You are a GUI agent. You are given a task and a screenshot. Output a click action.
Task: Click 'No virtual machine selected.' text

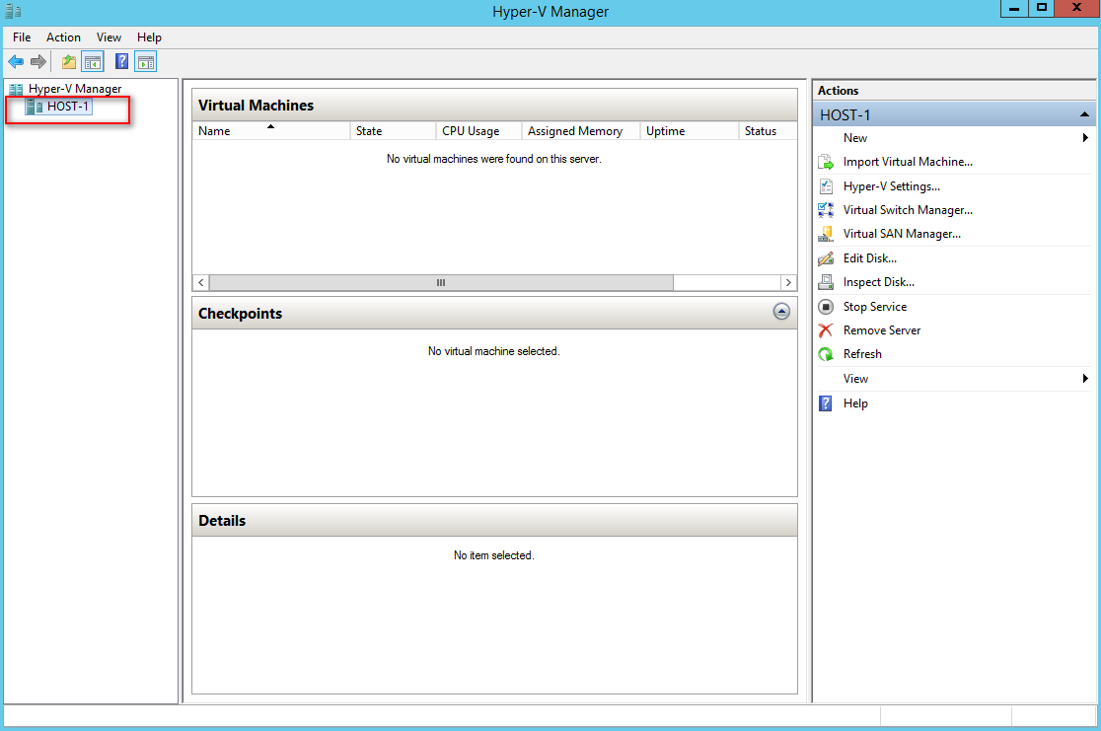[493, 351]
